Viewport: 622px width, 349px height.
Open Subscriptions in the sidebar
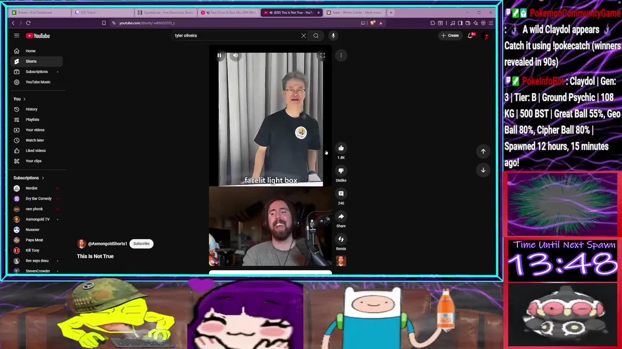(x=36, y=72)
